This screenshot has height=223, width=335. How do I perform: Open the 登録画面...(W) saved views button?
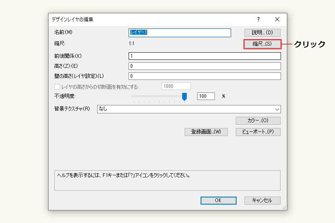click(206, 132)
